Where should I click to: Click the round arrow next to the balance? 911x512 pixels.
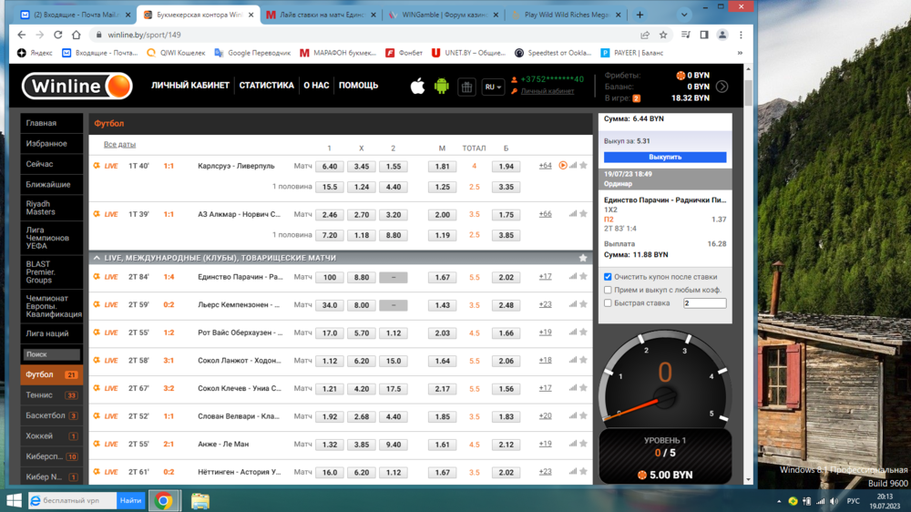click(x=722, y=87)
